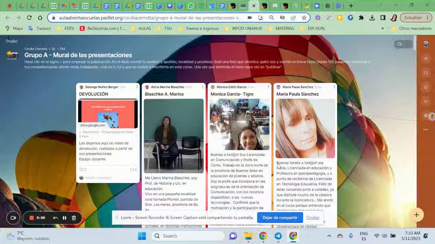Like the DEVOLUCIÓN post with the heart
This screenshot has width=435, height=244.
(81, 169)
